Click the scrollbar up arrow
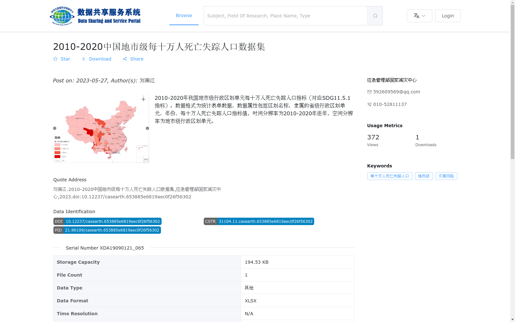 (x=512, y=3)
